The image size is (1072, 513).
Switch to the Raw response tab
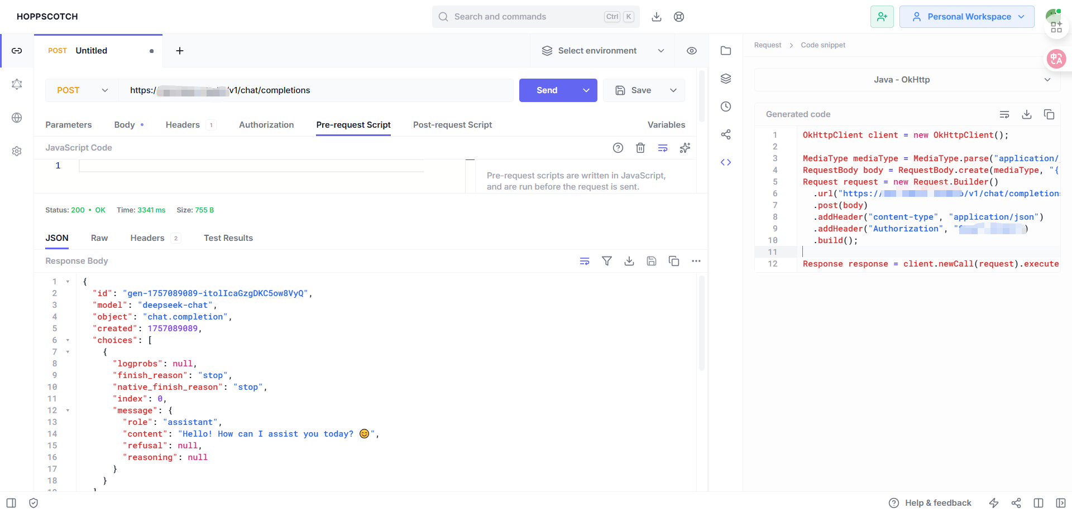click(99, 238)
